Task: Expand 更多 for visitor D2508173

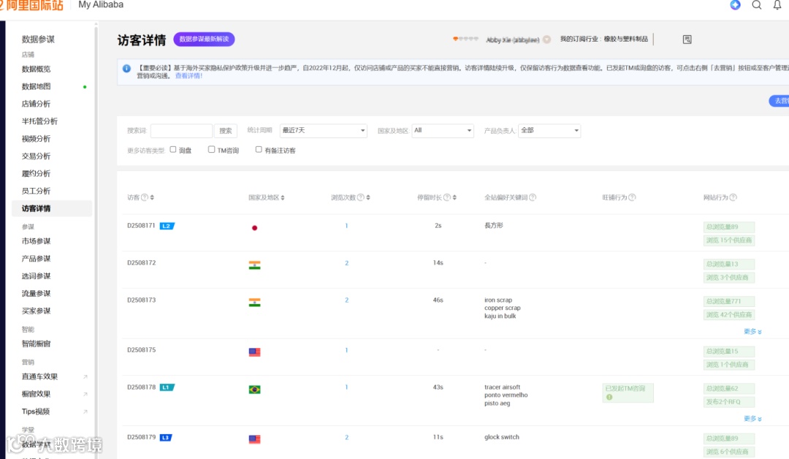Action: (752, 332)
